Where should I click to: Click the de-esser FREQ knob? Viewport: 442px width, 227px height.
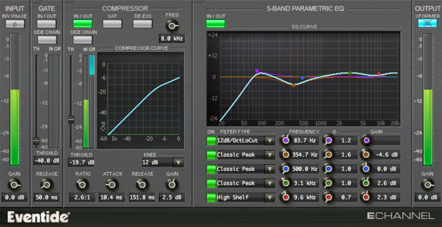click(x=172, y=26)
